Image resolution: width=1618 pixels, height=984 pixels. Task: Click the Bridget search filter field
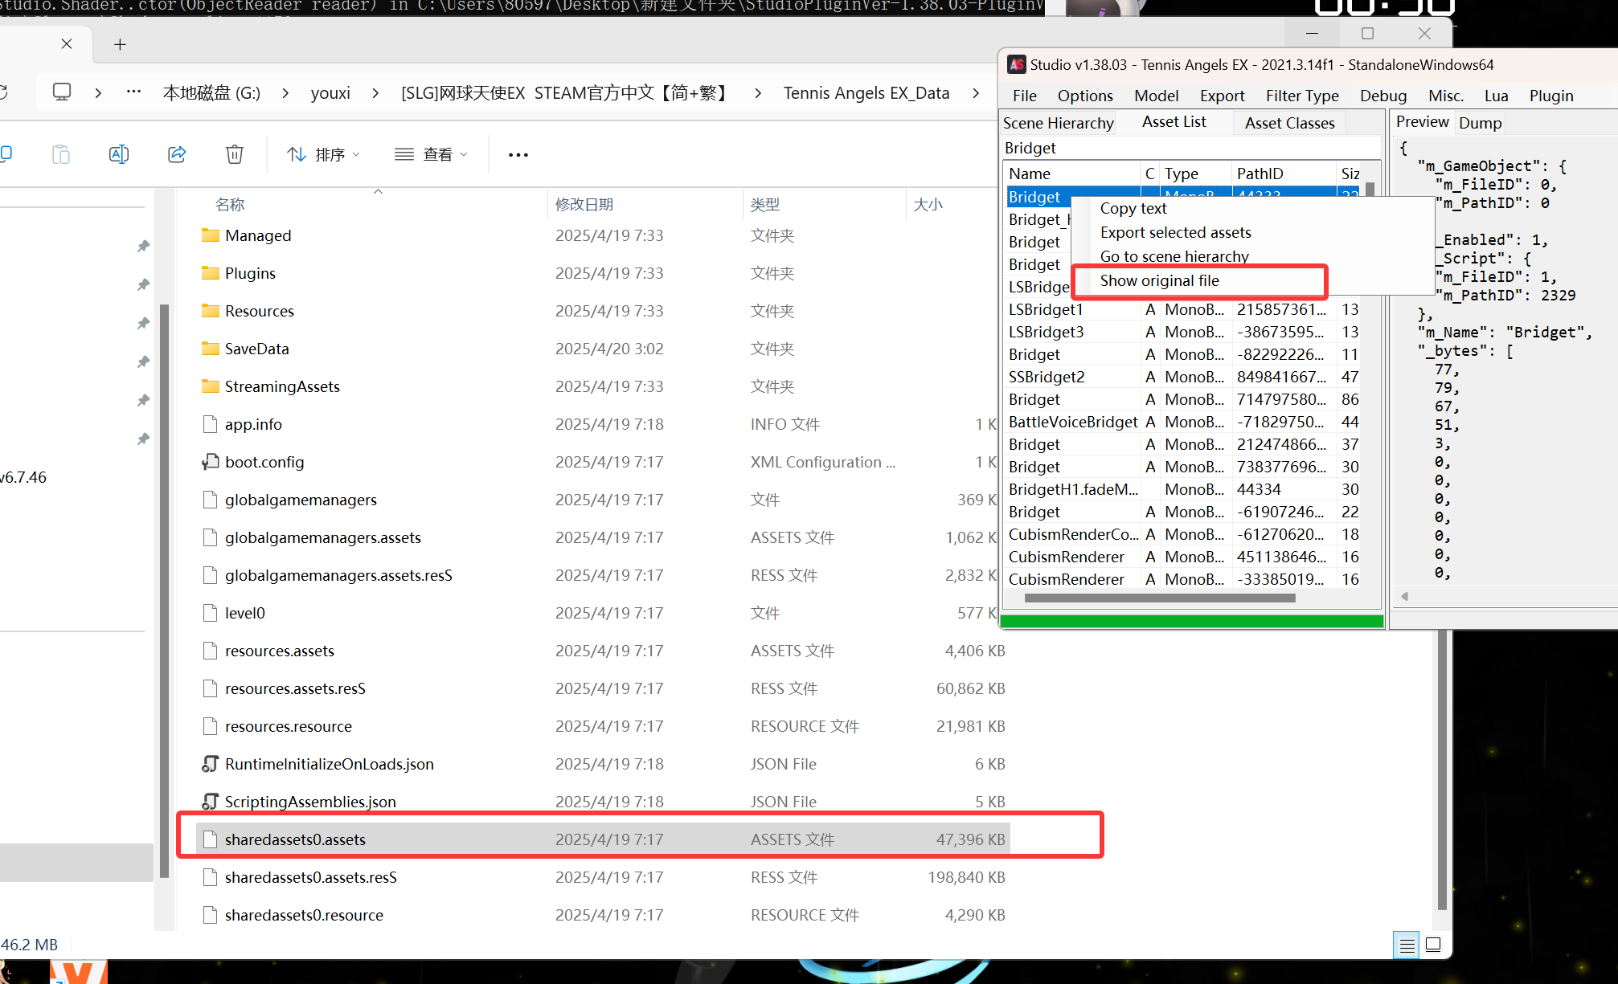(x=1190, y=148)
